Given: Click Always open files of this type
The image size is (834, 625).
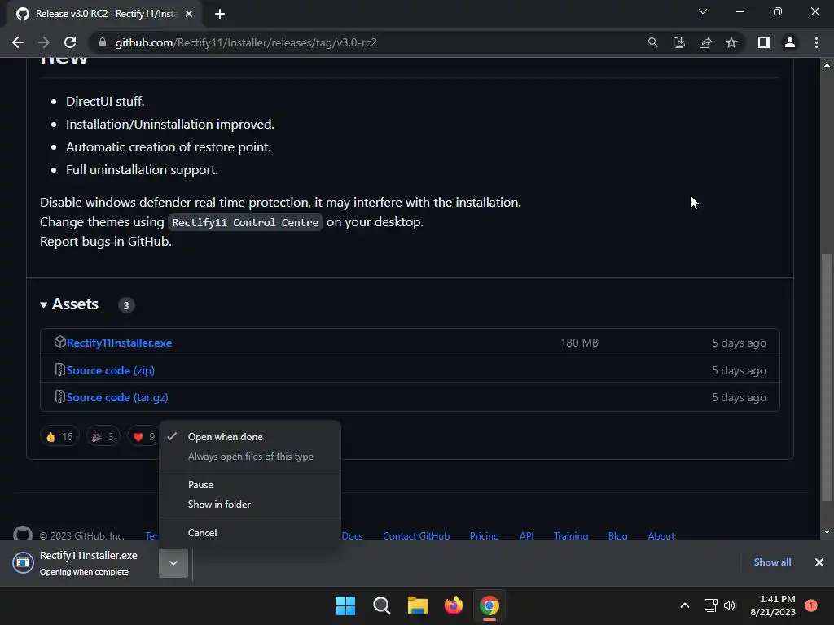Looking at the screenshot, I should pyautogui.click(x=250, y=457).
